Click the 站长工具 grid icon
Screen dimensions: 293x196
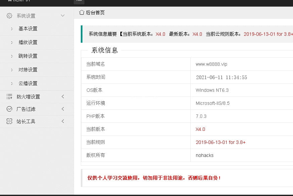coord(9,122)
